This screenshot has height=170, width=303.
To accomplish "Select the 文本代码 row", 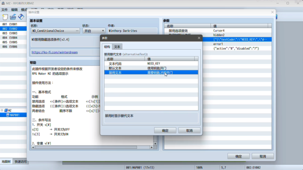I will pos(151,64).
